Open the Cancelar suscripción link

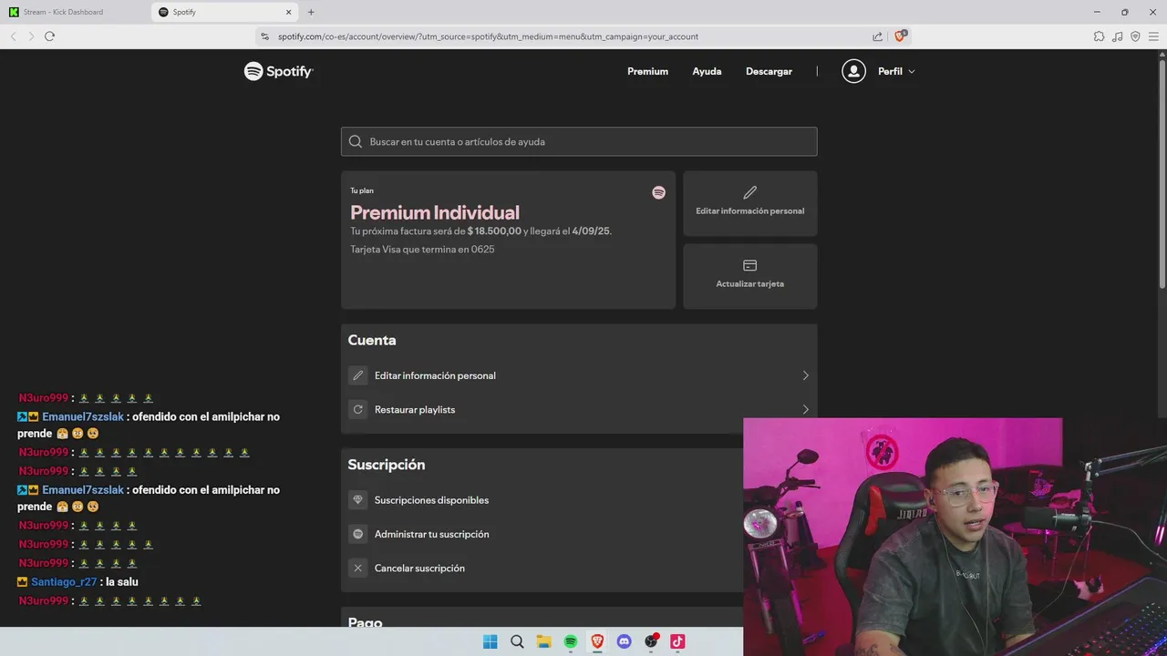click(x=419, y=568)
